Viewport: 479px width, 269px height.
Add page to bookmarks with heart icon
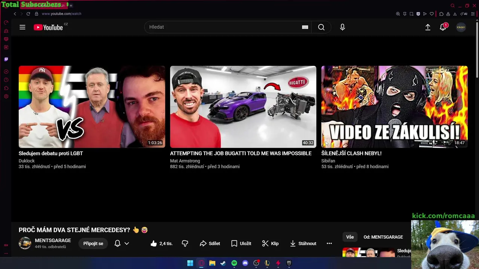click(431, 14)
